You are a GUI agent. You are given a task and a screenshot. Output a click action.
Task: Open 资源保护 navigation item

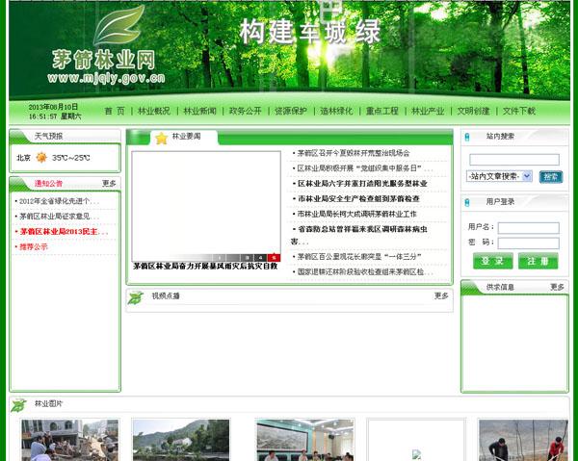[x=291, y=111]
